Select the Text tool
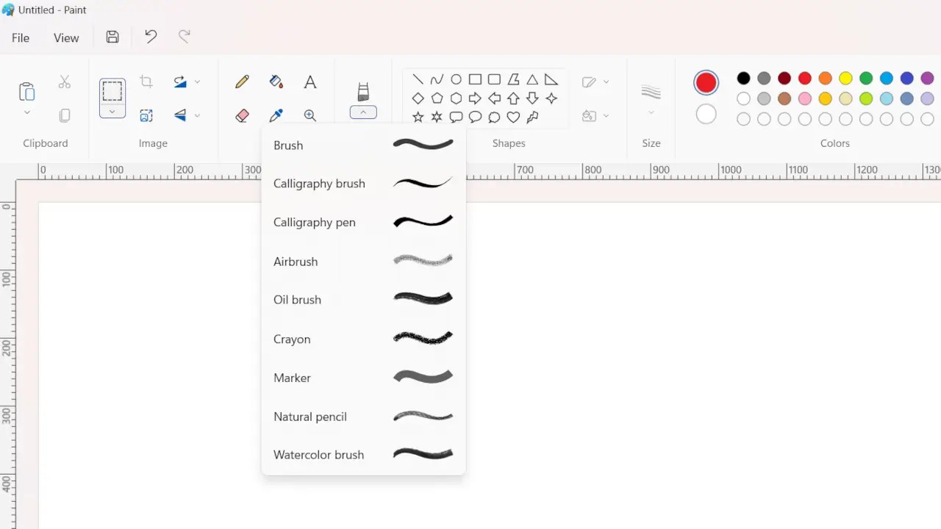 tap(310, 82)
